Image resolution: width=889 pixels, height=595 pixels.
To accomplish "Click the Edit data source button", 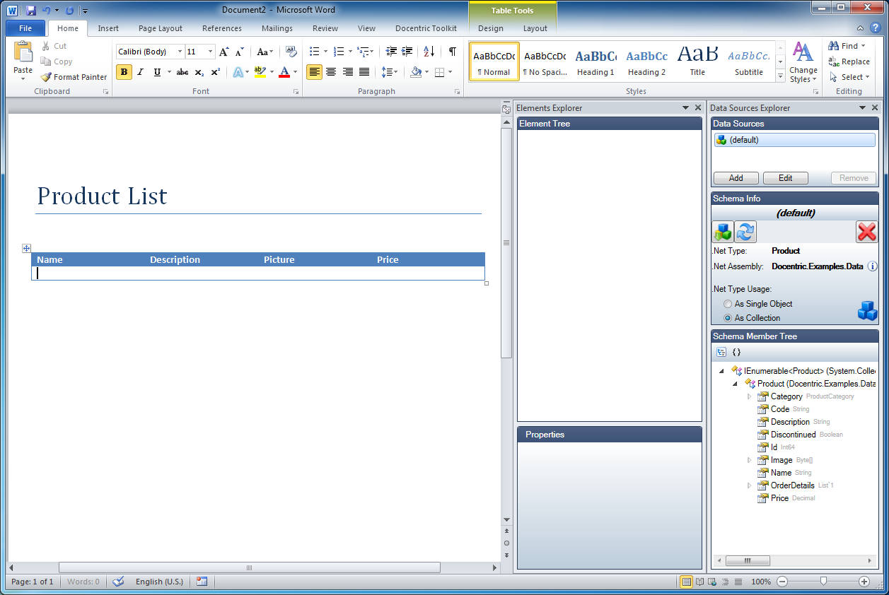I will click(x=785, y=178).
